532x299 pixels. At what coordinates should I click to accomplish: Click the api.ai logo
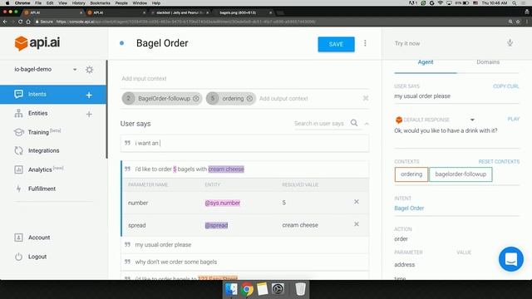pyautogui.click(x=37, y=43)
